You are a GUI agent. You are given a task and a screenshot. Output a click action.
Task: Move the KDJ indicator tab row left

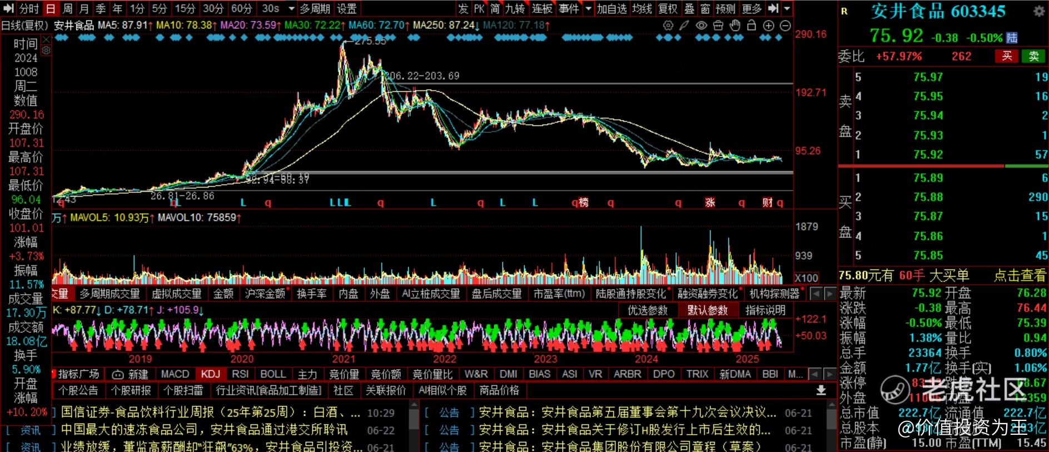tap(816, 374)
